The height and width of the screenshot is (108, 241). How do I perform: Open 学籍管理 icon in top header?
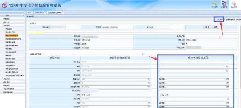(224, 4)
